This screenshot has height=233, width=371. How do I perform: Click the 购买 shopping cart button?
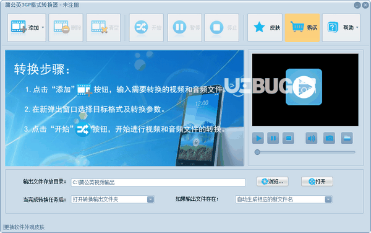point(302,28)
